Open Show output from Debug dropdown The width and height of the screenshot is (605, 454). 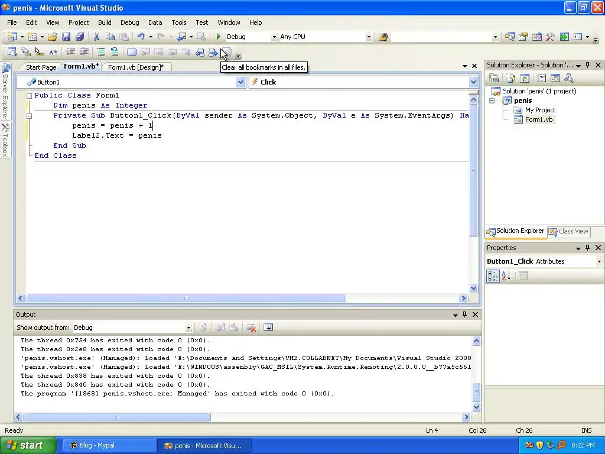tap(188, 327)
